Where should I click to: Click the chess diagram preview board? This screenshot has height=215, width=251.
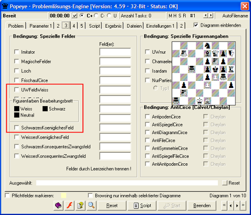click(x=204, y=73)
